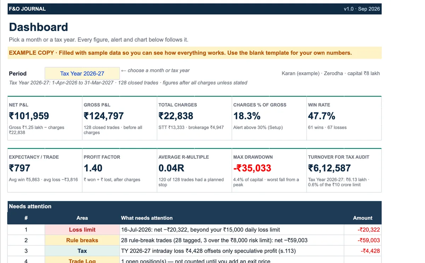Click the NET P&L card label
This screenshot has height=263, width=425.
point(19,105)
